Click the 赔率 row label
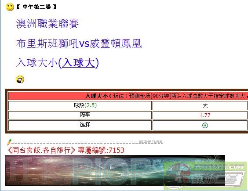 point(85,115)
